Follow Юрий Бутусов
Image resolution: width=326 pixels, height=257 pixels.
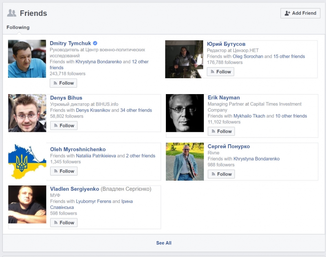click(x=220, y=72)
